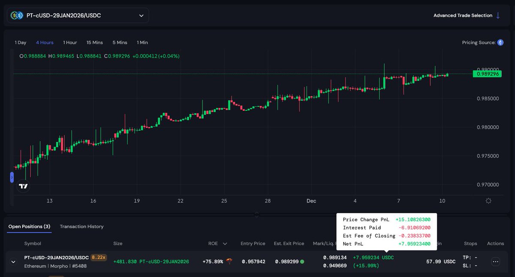
Task: Click the Symbol column header
Action: click(33, 244)
